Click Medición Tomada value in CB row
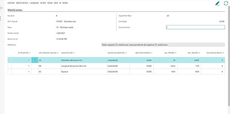 142,66
